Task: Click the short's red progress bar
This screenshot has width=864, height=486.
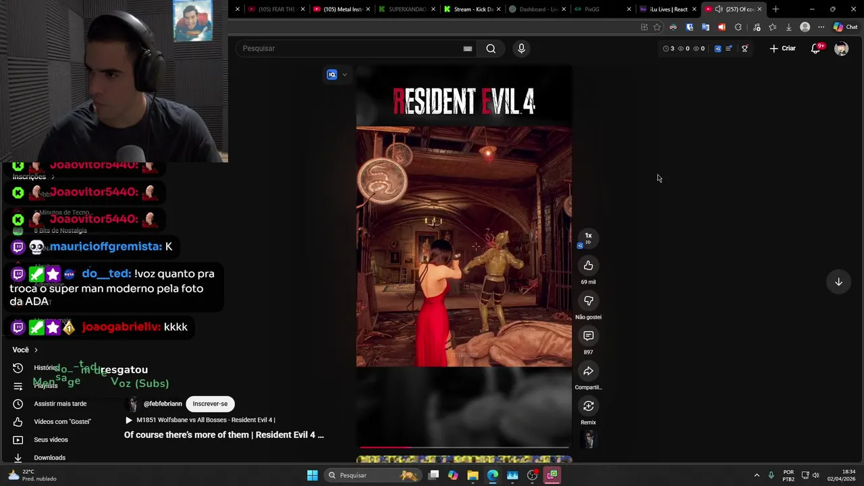Action: (x=464, y=447)
